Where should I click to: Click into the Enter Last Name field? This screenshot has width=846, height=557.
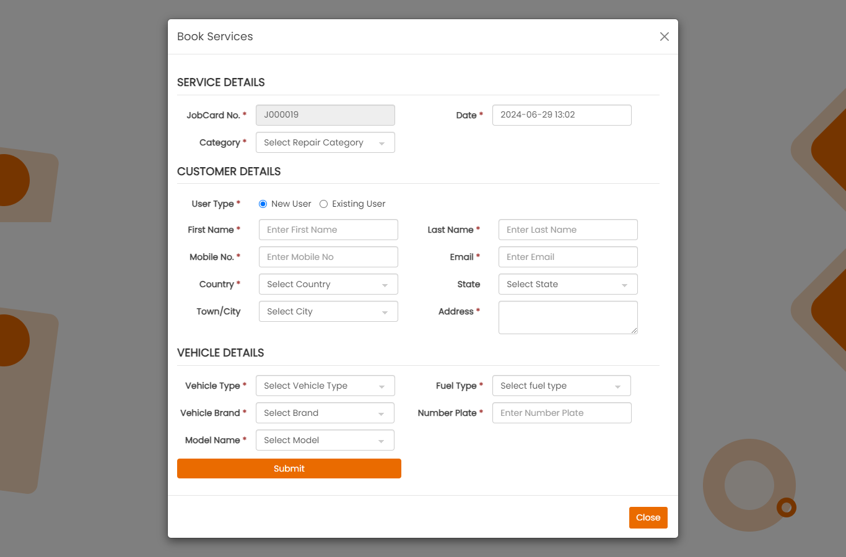coord(567,230)
